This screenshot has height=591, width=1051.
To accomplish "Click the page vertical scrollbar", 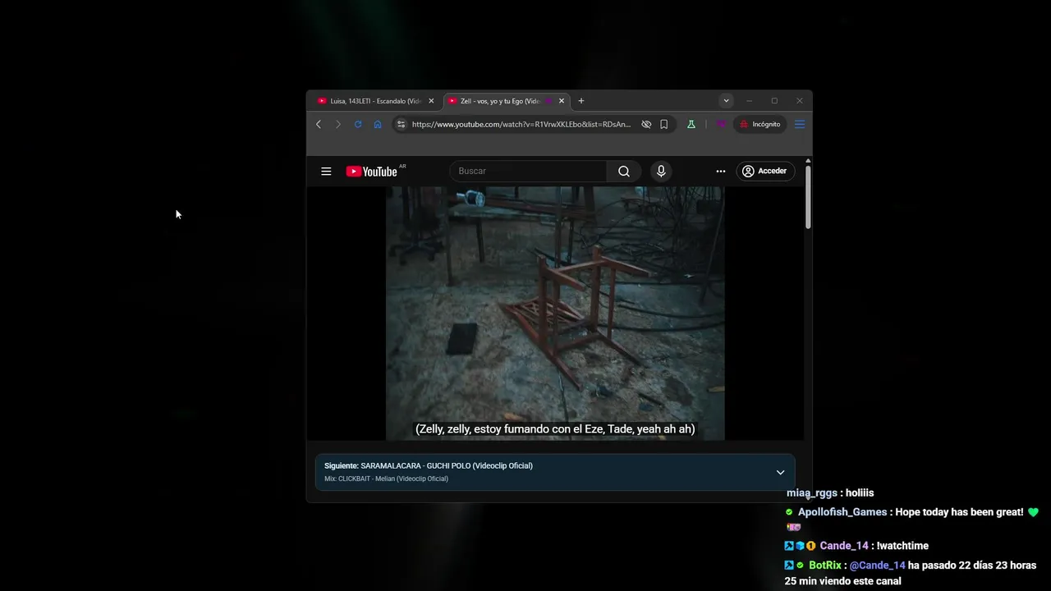I will click(808, 197).
